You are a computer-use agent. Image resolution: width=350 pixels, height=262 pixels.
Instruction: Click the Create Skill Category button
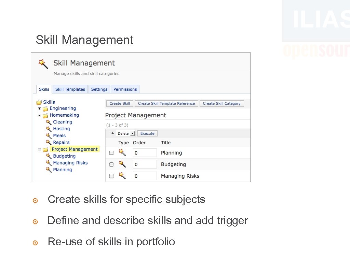[x=221, y=103]
